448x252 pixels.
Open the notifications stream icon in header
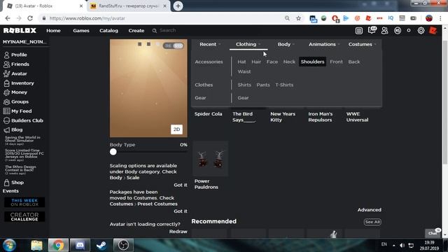(x=359, y=31)
